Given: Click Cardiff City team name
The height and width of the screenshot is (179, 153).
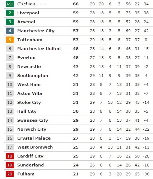Looking at the screenshot, I should 31,156.
